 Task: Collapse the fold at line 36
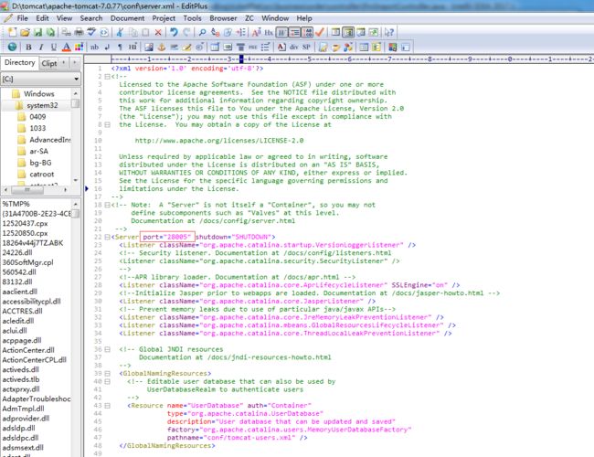[x=107, y=349]
